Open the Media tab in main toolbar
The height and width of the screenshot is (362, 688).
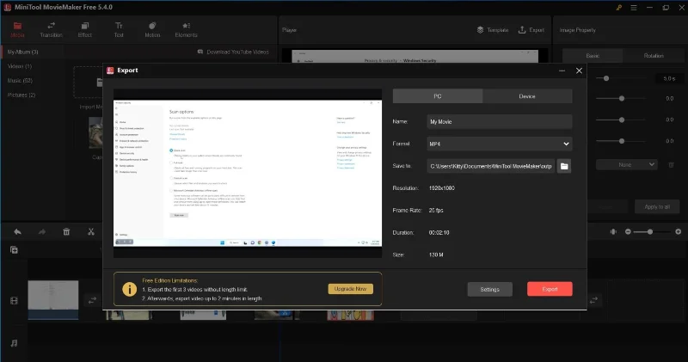(x=17, y=29)
